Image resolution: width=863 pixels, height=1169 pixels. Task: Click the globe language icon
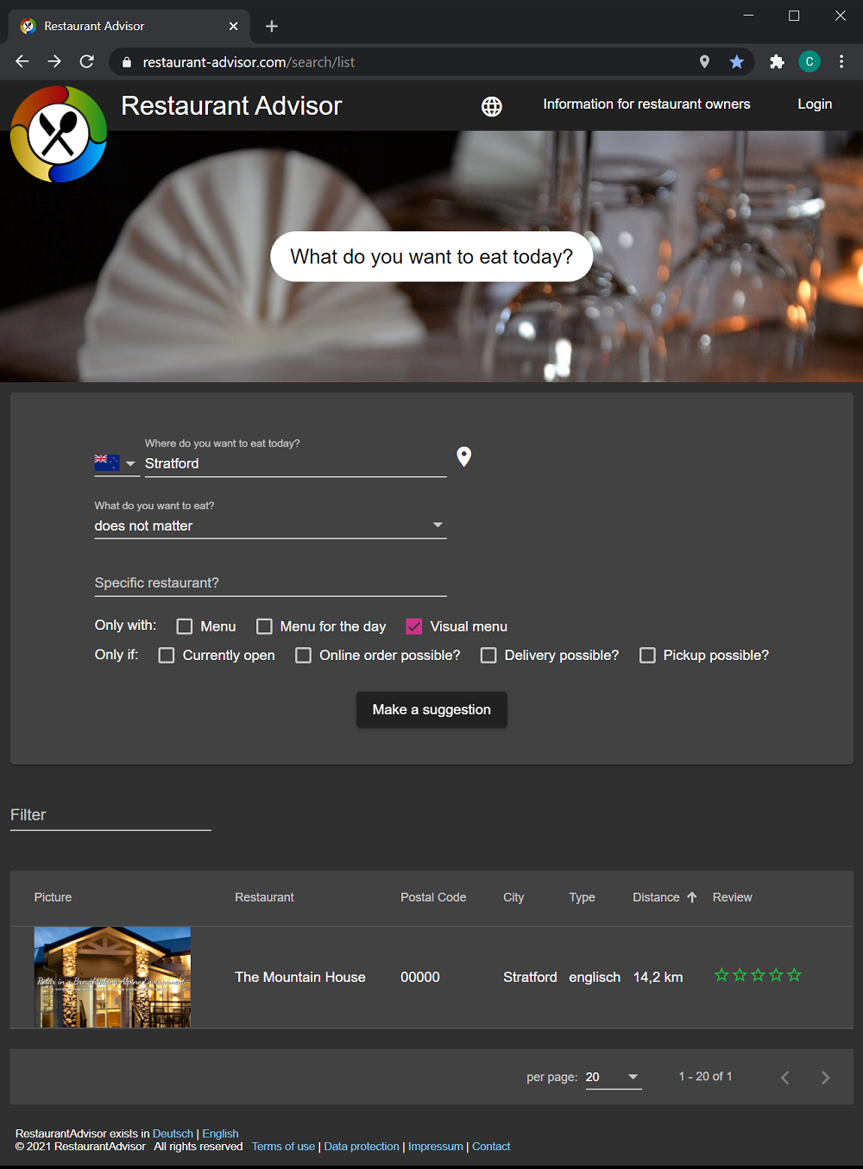coord(492,106)
